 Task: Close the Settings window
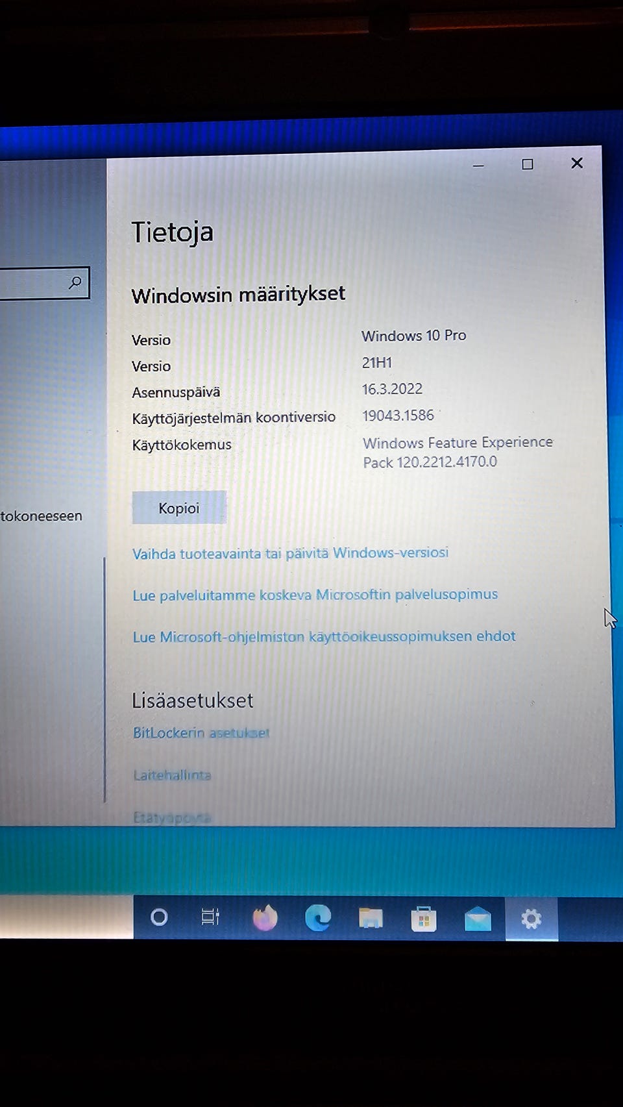[577, 163]
